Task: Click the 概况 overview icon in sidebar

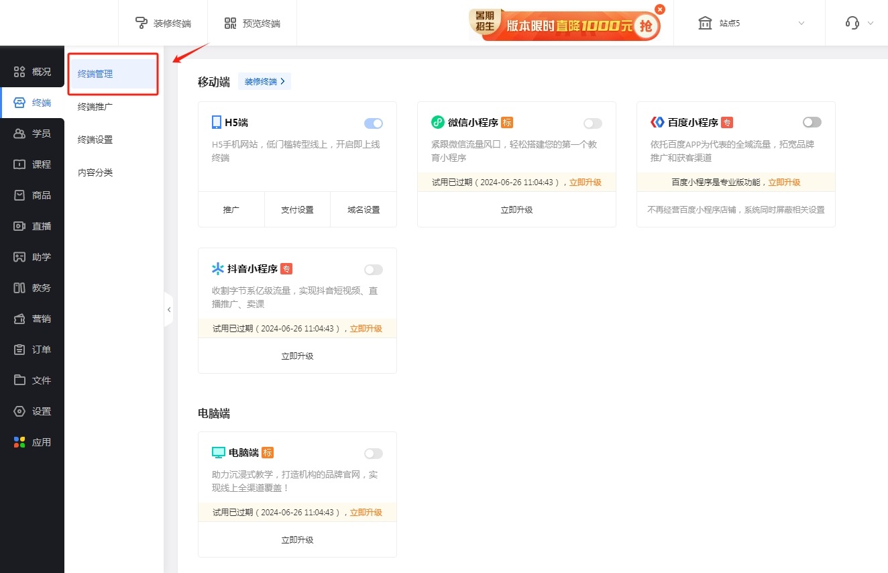Action: coord(19,72)
